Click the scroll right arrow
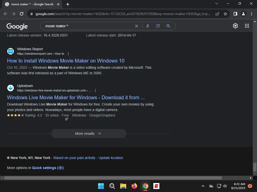The image size is (257, 192). tap(251, 178)
